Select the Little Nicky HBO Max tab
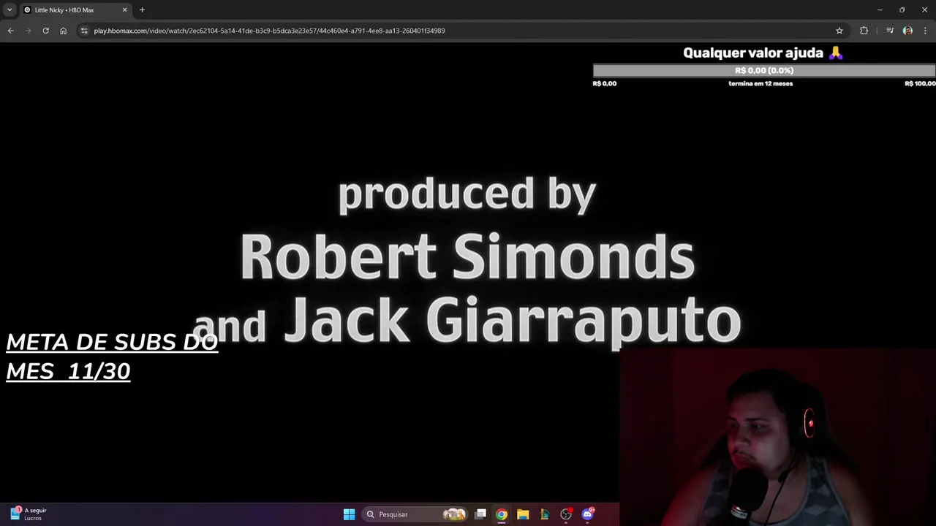This screenshot has width=936, height=526. (75, 10)
